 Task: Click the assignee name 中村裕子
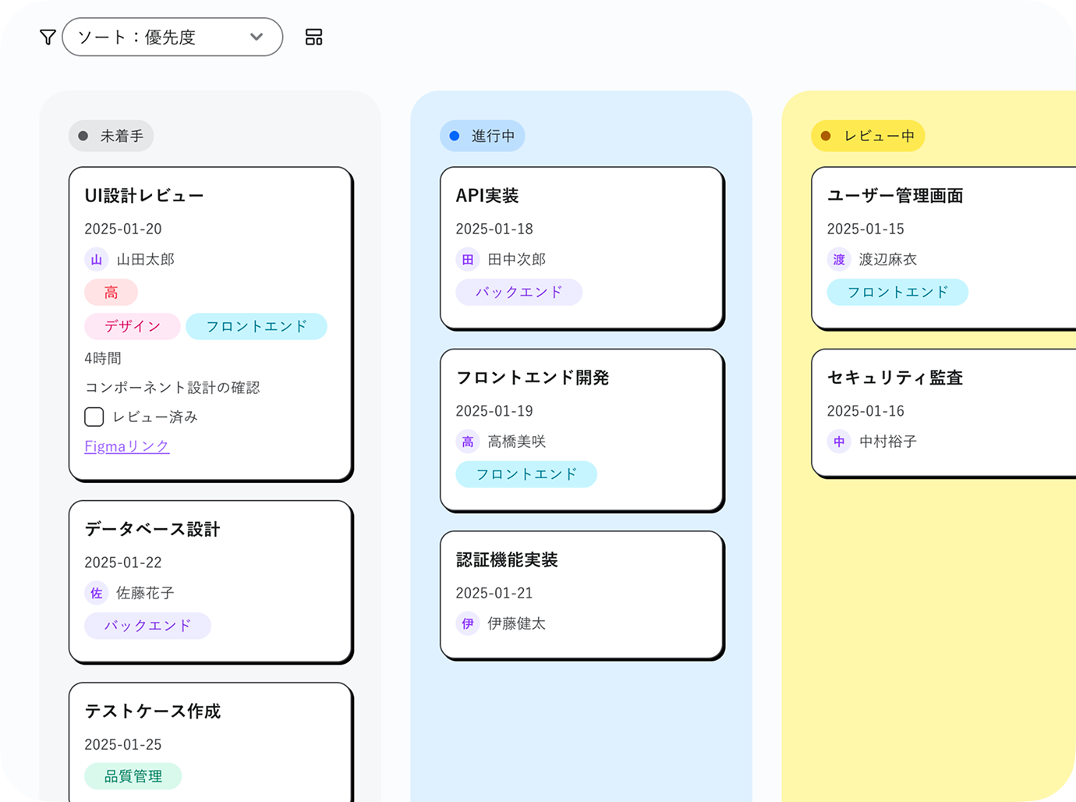[887, 442]
